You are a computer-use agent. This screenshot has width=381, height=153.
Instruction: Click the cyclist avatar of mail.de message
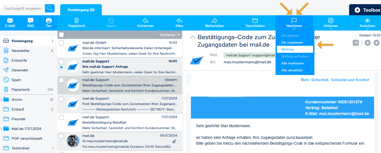click(73, 141)
